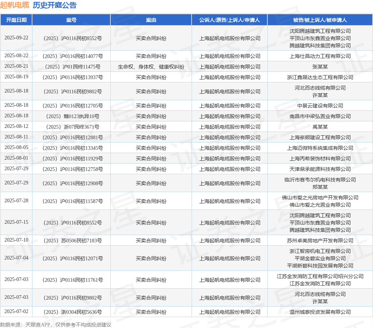Click defendant 上海仕昌动力工程有限公司

tap(320, 56)
